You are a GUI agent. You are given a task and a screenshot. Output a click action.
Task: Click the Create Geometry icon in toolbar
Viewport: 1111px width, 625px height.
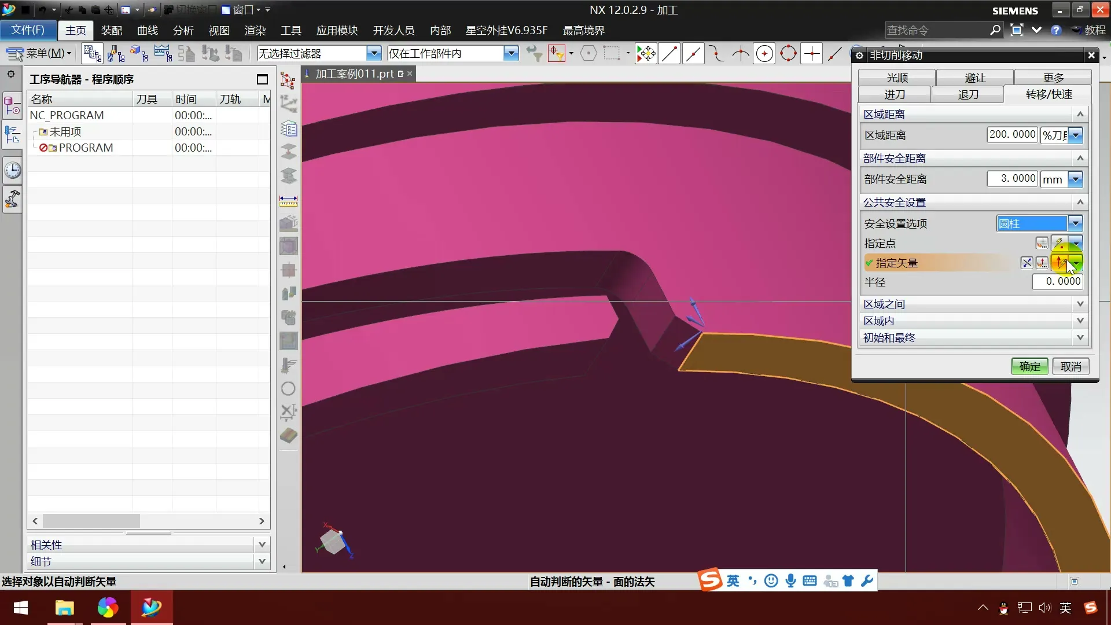pos(139,54)
